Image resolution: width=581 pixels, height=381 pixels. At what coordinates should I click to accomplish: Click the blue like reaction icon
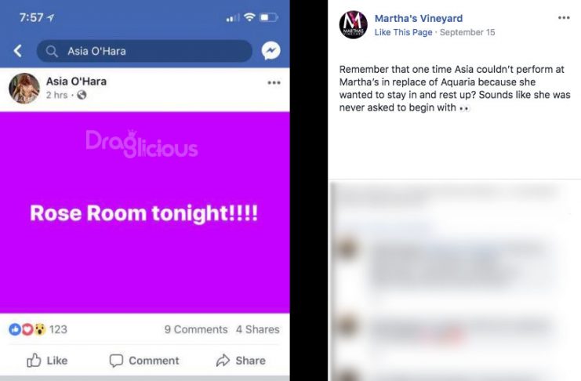15,329
